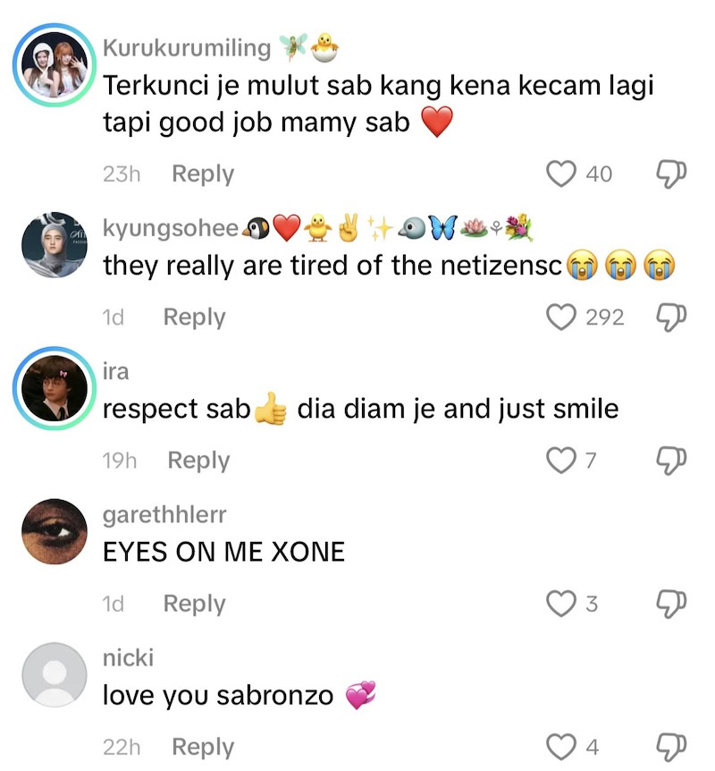
Task: Open garethhlerr's eye avatar
Action: pos(55,531)
